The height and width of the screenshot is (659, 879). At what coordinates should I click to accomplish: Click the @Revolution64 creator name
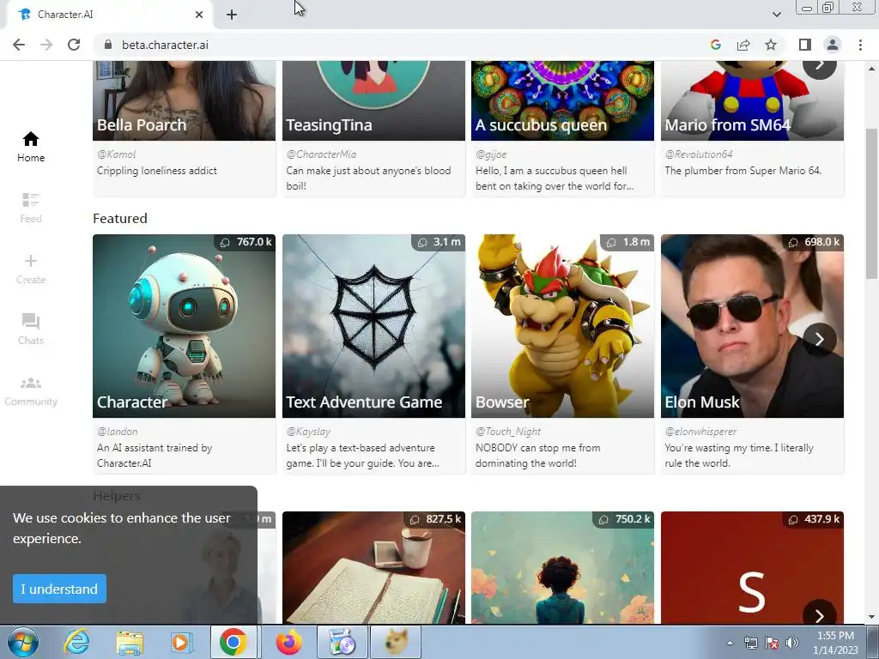click(699, 154)
